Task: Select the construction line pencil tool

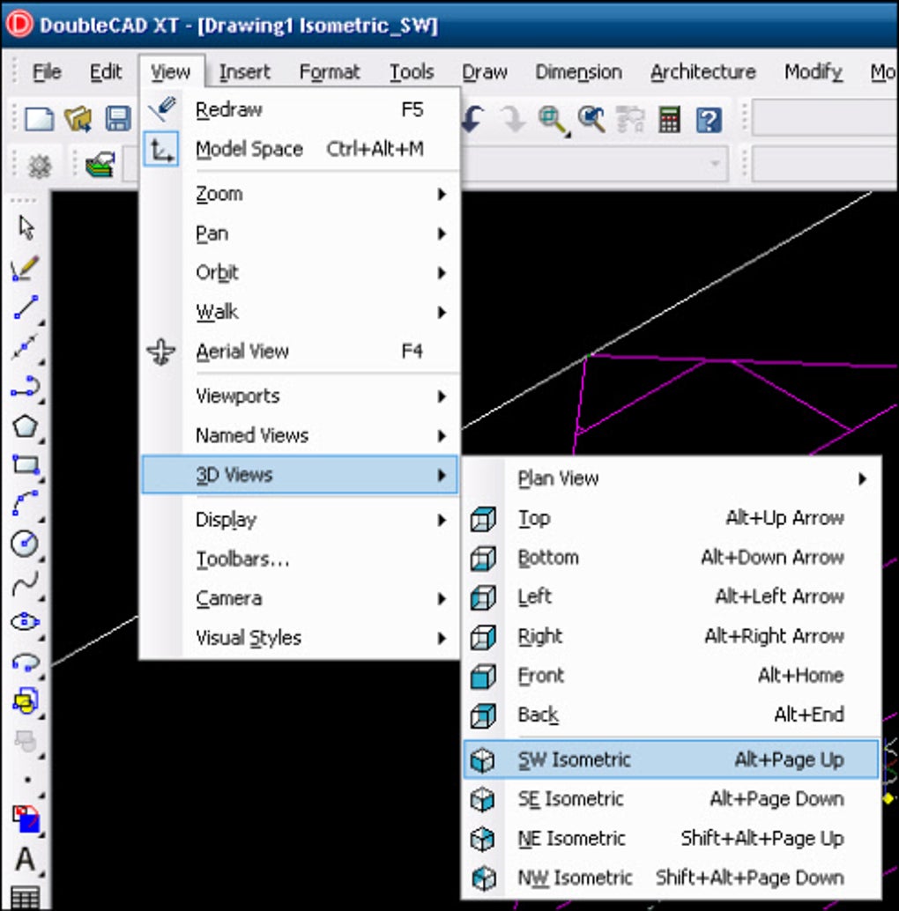Action: [x=26, y=268]
